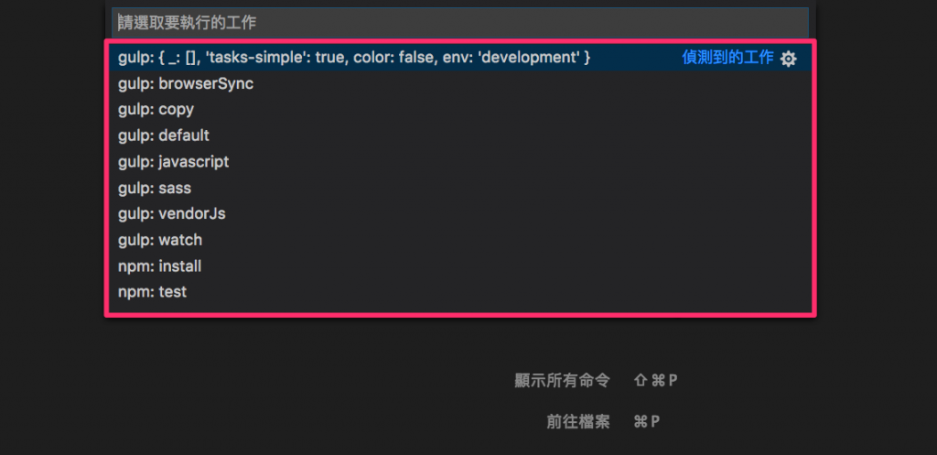Click the 請選取要執行的工作 task input field
Screen dimensions: 937x455
click(460, 23)
